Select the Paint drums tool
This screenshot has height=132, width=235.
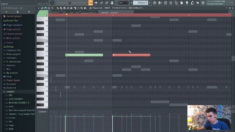point(65,8)
